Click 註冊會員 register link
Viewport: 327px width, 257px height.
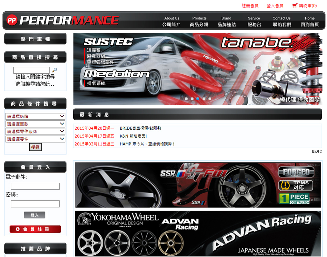(x=250, y=6)
